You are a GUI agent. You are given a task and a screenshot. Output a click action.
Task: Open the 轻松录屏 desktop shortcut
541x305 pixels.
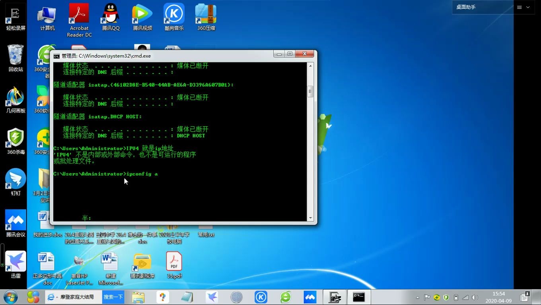pyautogui.click(x=15, y=18)
